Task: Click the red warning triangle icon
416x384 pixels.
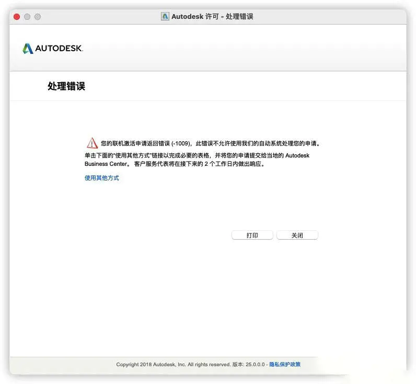Action: (92, 143)
